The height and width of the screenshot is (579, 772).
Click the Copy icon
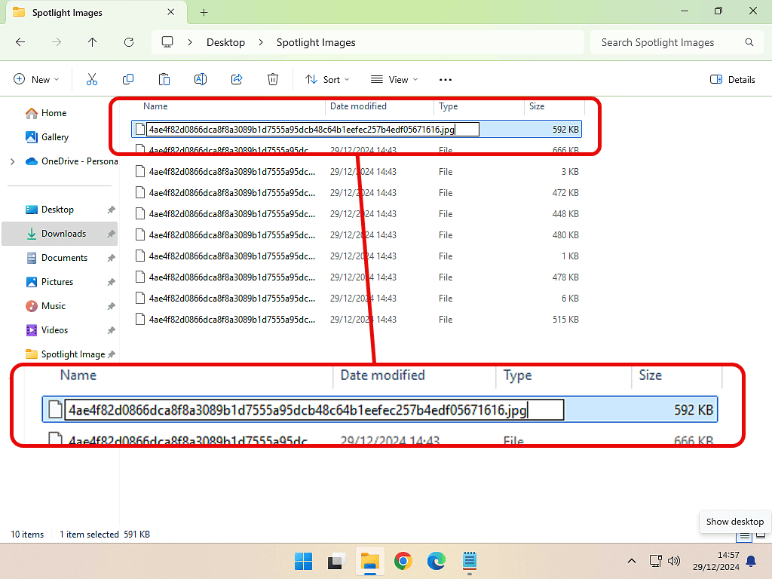coord(127,79)
